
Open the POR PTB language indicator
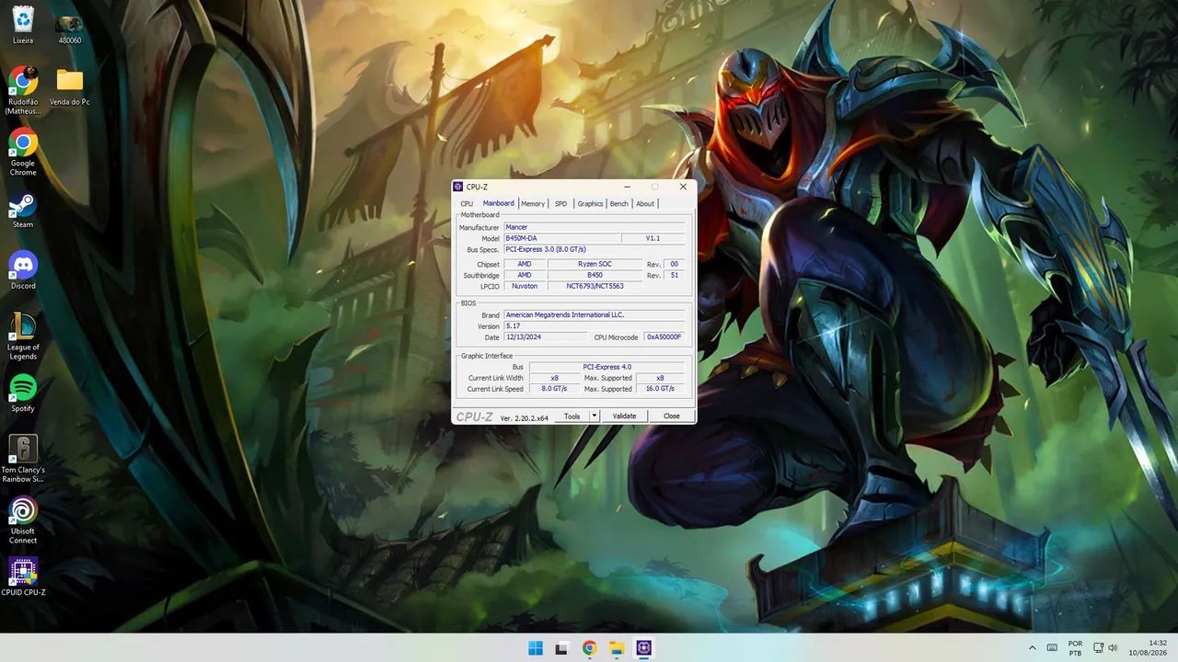pyautogui.click(x=1075, y=648)
